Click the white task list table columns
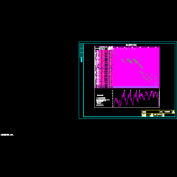 click(x=104, y=67)
